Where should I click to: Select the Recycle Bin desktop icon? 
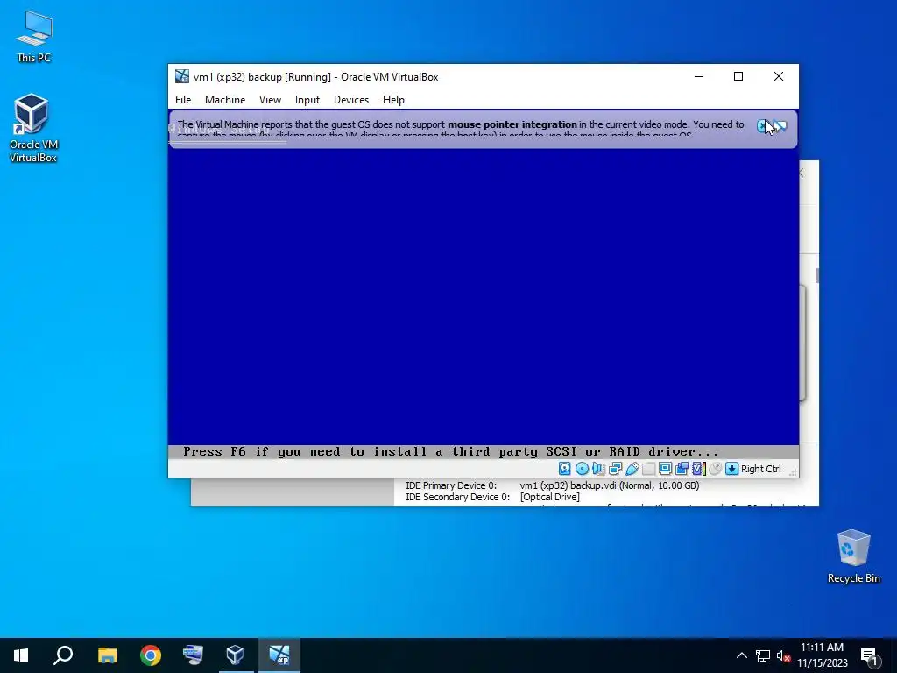point(853,556)
